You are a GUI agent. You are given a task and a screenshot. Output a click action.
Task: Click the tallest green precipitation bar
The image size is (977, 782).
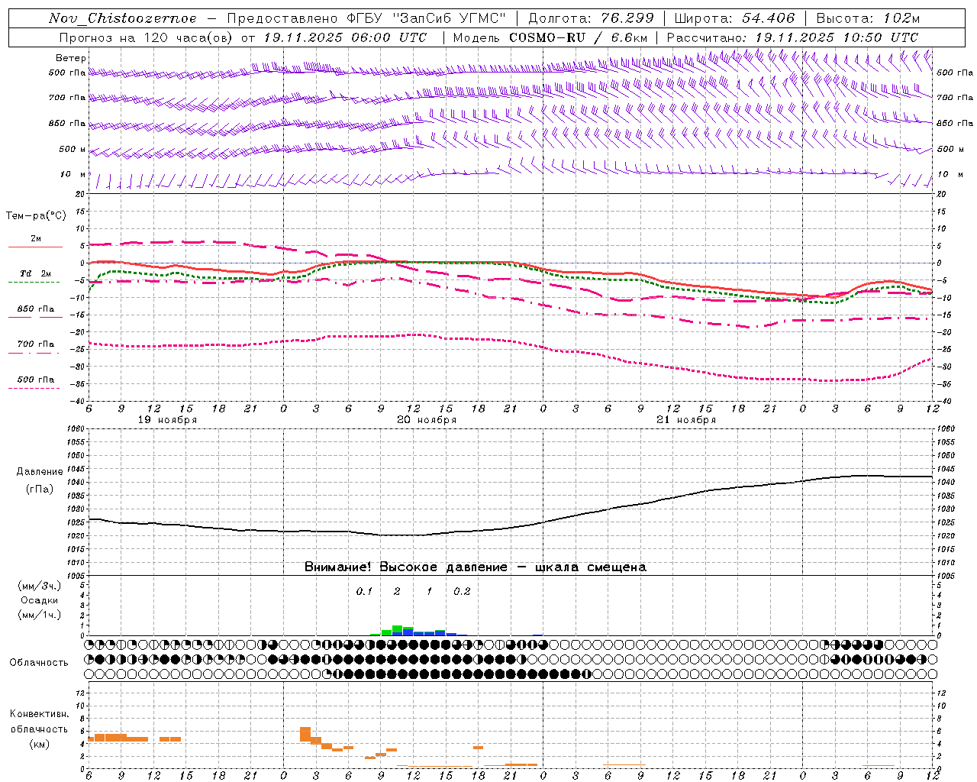(397, 630)
